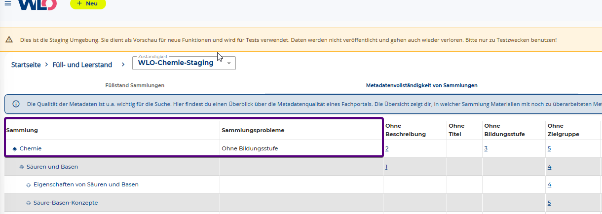Click the icon beside Säuren und Basen
The height and width of the screenshot is (214, 602).
point(22,167)
